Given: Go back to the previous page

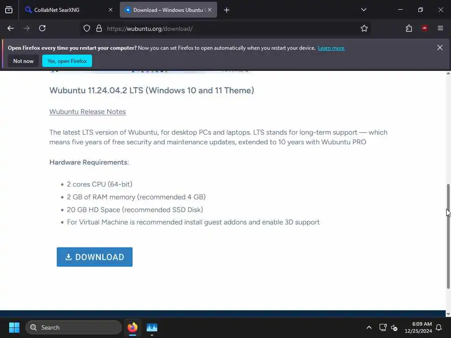Looking at the screenshot, I should tap(11, 29).
